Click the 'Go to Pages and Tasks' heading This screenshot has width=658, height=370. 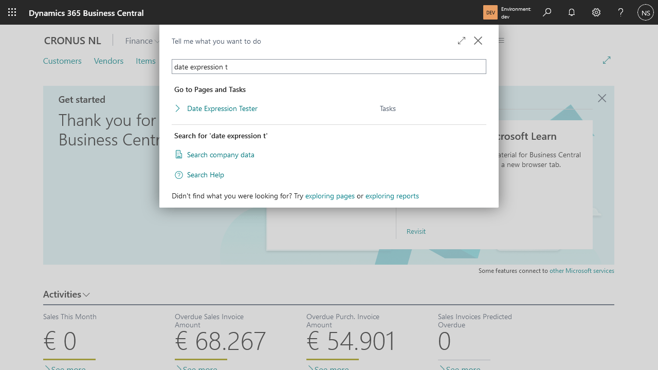click(x=210, y=89)
